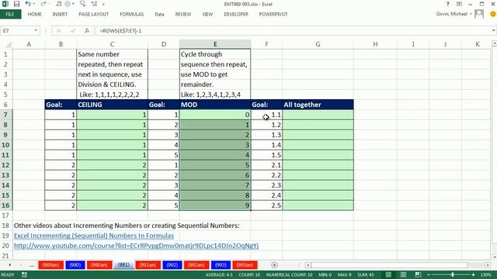Switch to the (991an) sheet tab
This screenshot has height=279, width=497.
[x=148, y=265]
